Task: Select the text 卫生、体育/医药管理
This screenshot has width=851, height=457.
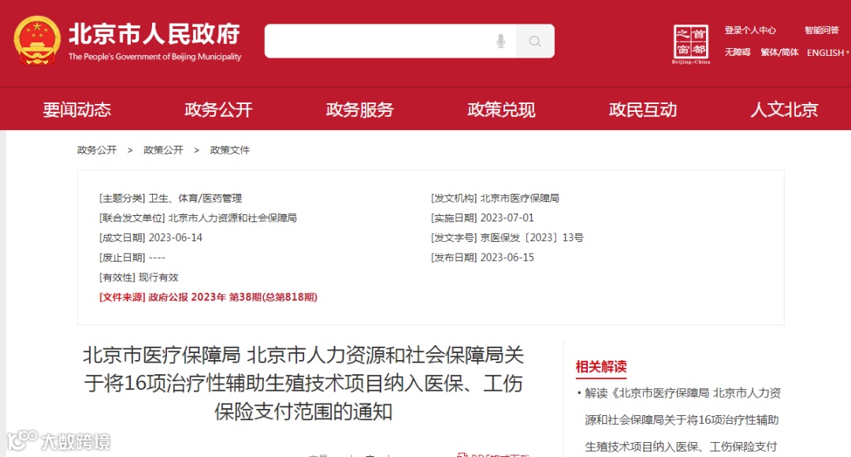Action: 195,198
